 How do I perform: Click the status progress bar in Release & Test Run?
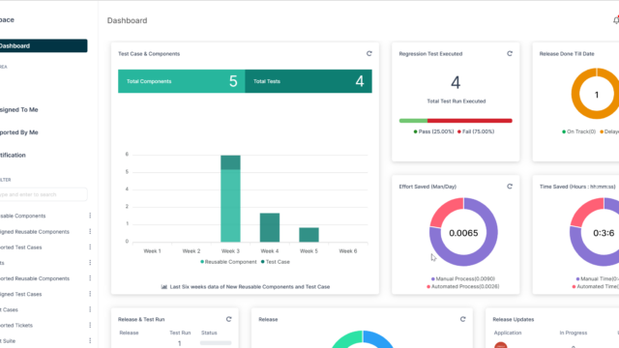pyautogui.click(x=216, y=343)
